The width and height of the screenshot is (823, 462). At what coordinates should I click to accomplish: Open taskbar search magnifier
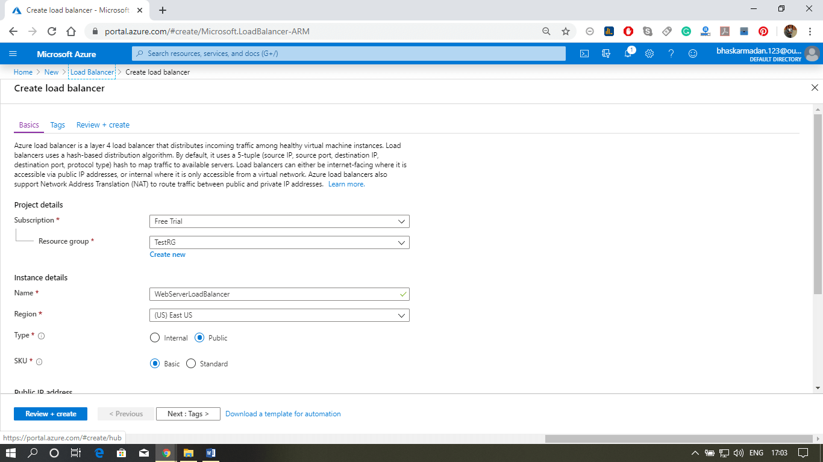coord(33,453)
